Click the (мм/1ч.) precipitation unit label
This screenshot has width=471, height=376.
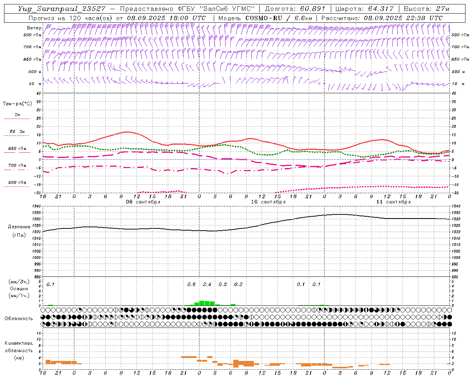coord(19,296)
